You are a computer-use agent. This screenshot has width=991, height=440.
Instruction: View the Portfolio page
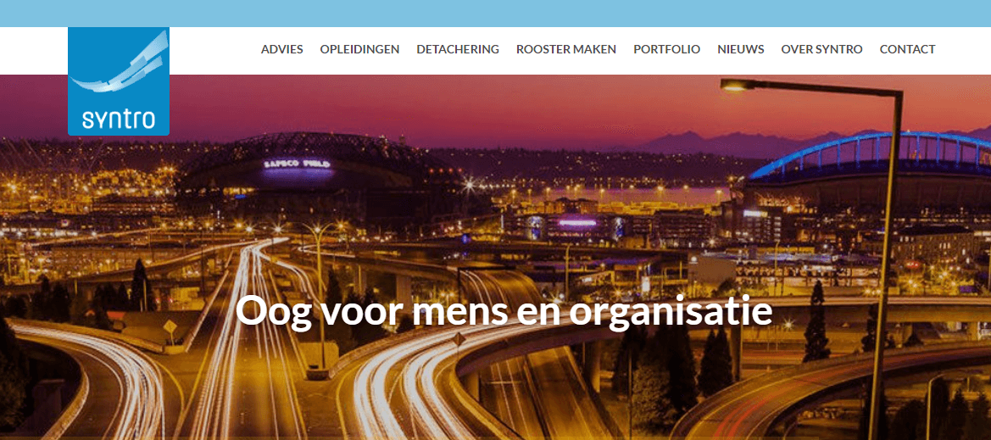[667, 49]
